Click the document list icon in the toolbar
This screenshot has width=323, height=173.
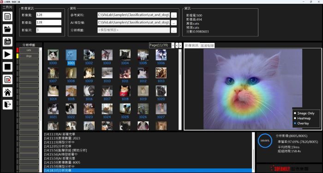7,17
